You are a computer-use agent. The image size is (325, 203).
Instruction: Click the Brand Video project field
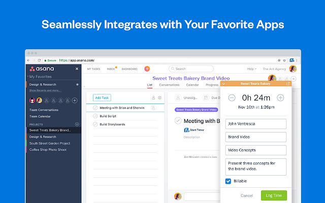point(256,137)
